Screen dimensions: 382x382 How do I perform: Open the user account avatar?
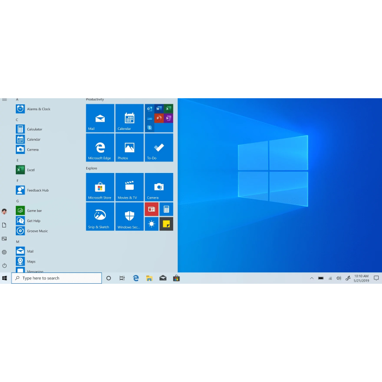tap(4, 212)
